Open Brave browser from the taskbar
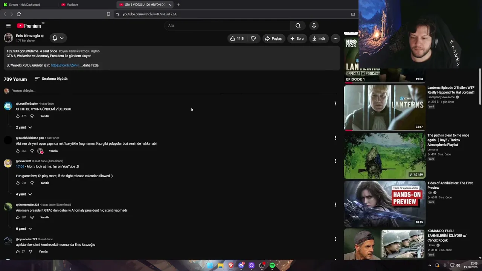The width and height of the screenshot is (482, 271). (x=231, y=265)
